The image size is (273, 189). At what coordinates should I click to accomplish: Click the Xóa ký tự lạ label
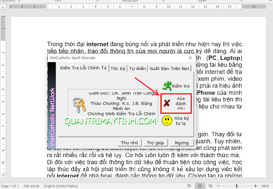point(181,121)
